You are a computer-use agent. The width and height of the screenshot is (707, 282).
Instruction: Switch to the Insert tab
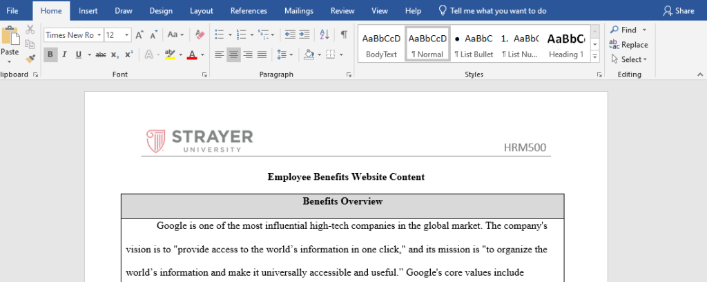pos(88,10)
